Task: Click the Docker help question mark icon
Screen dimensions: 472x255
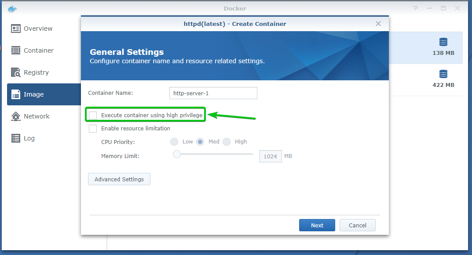Action: [415, 8]
